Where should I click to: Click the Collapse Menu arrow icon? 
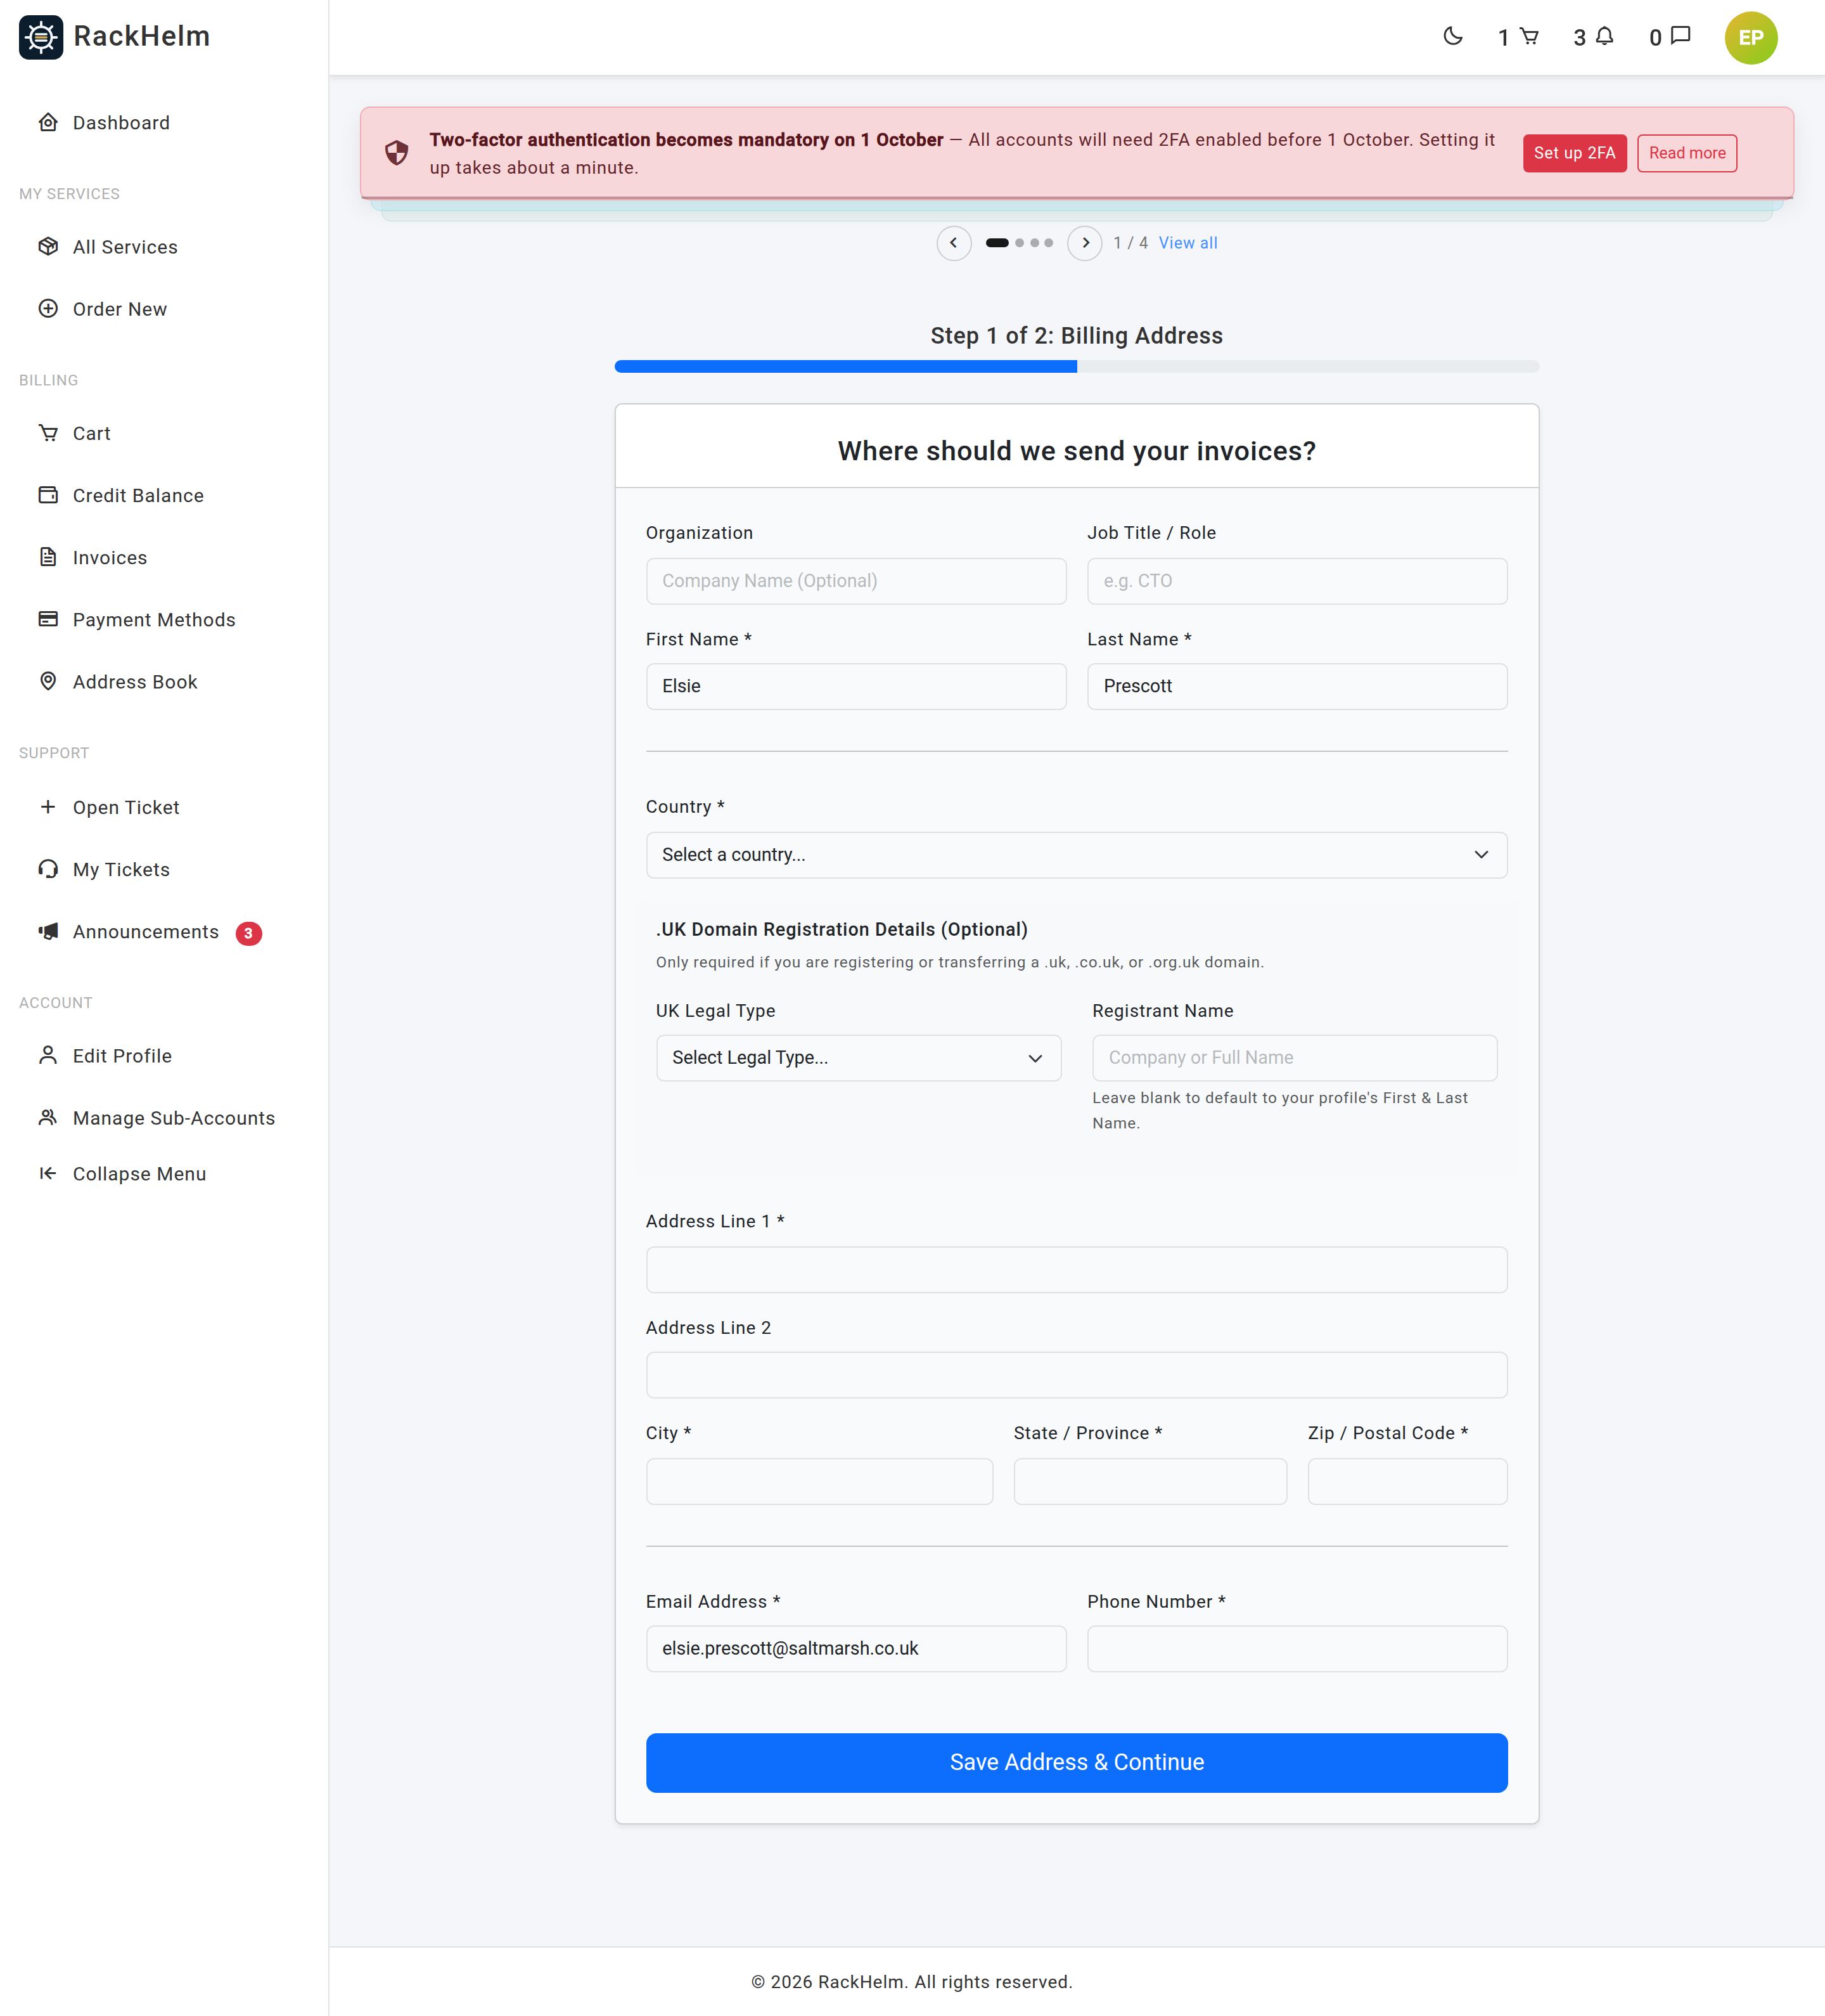pos(48,1173)
